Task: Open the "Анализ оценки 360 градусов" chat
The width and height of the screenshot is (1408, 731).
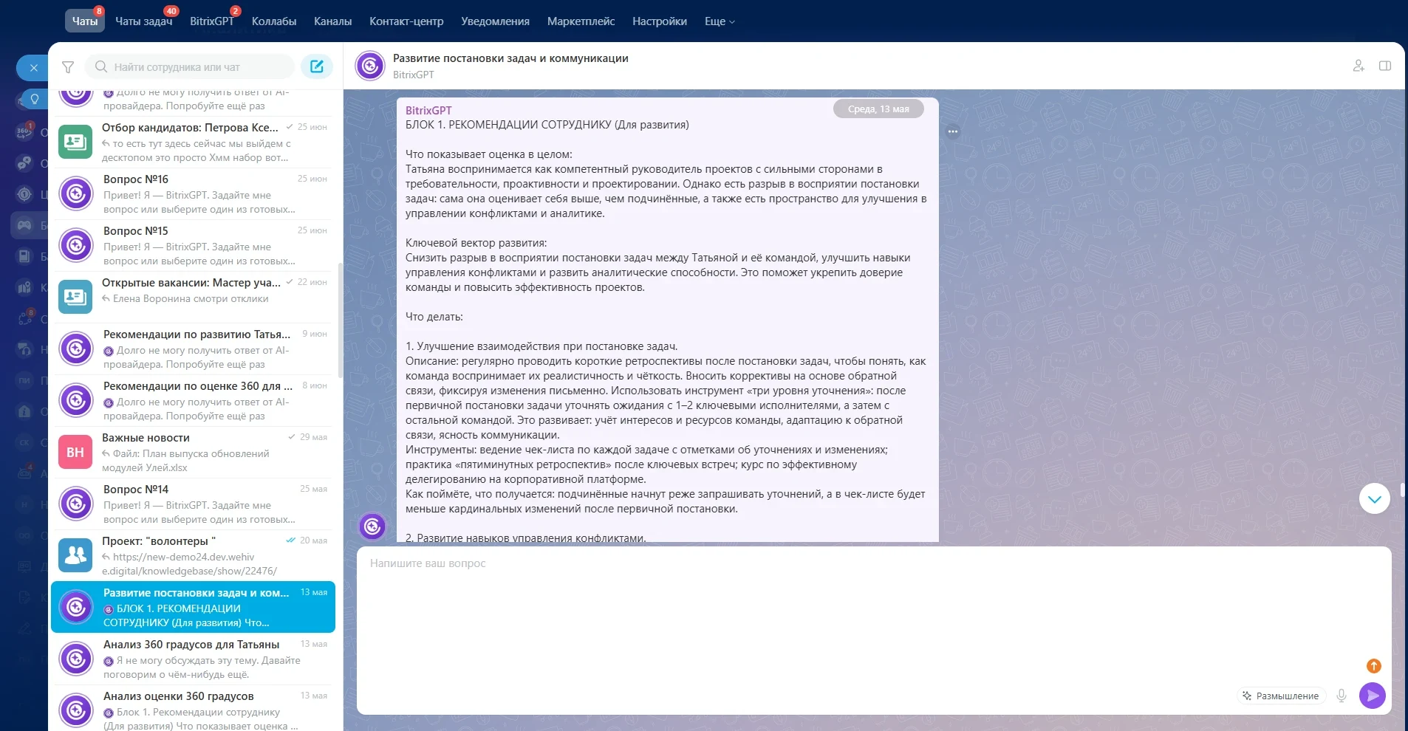Action: coord(193,708)
